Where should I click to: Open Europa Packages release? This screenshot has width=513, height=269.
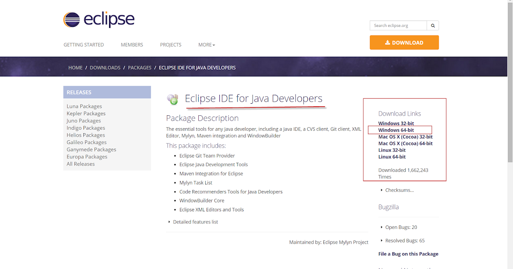tap(87, 157)
